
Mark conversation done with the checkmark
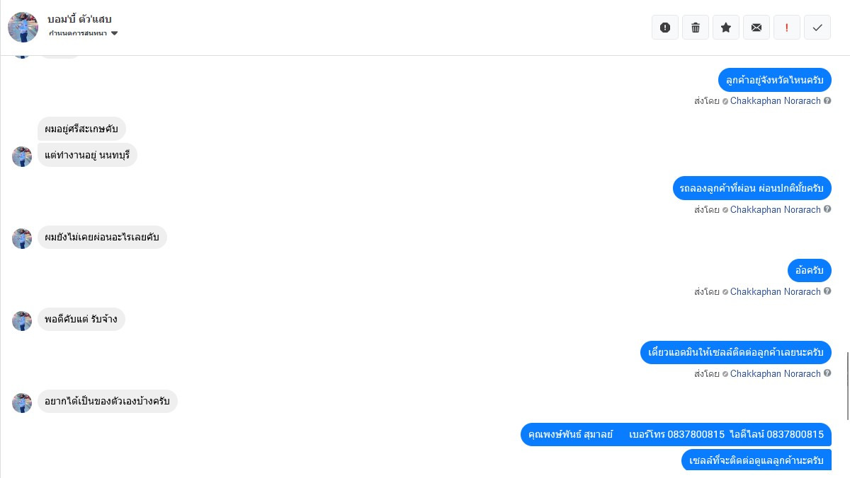817,28
